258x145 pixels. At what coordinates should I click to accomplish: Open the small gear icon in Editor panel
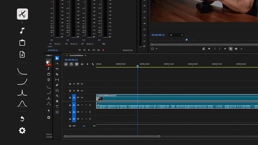click(x=49, y=117)
